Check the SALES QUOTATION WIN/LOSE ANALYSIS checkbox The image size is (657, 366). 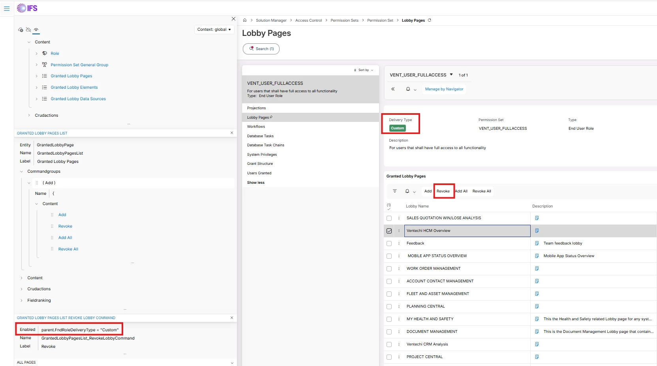(x=389, y=218)
